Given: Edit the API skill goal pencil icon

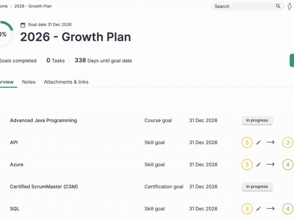Looking at the screenshot, I should pyautogui.click(x=259, y=143).
